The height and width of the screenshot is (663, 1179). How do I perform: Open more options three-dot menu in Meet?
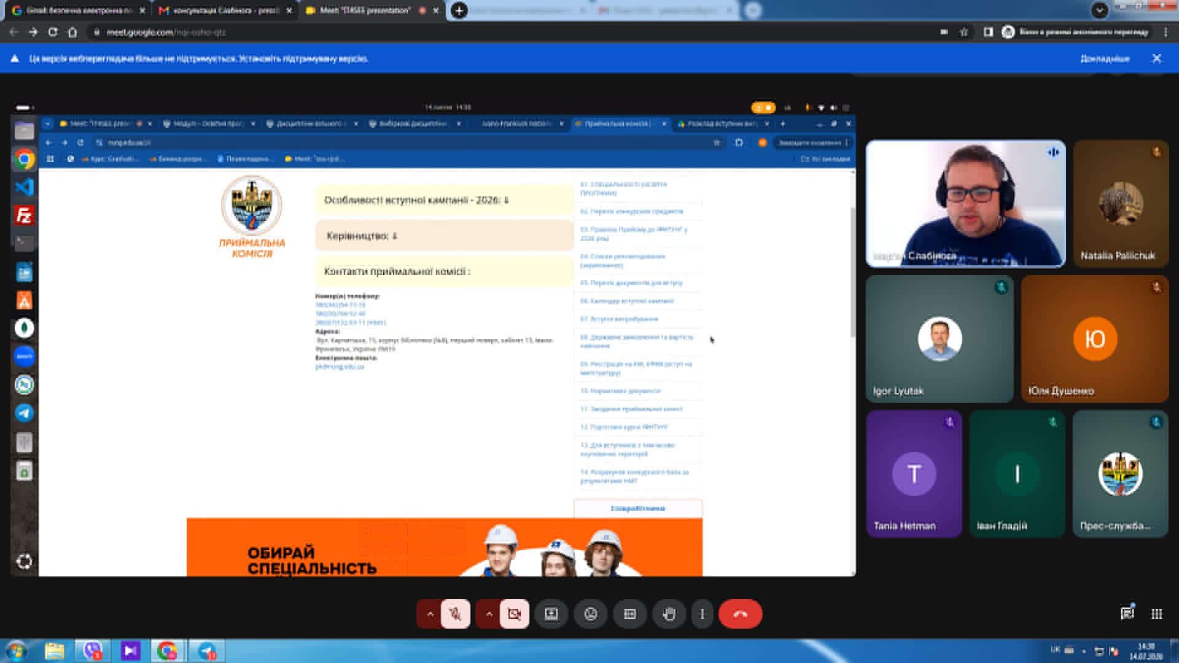click(702, 614)
